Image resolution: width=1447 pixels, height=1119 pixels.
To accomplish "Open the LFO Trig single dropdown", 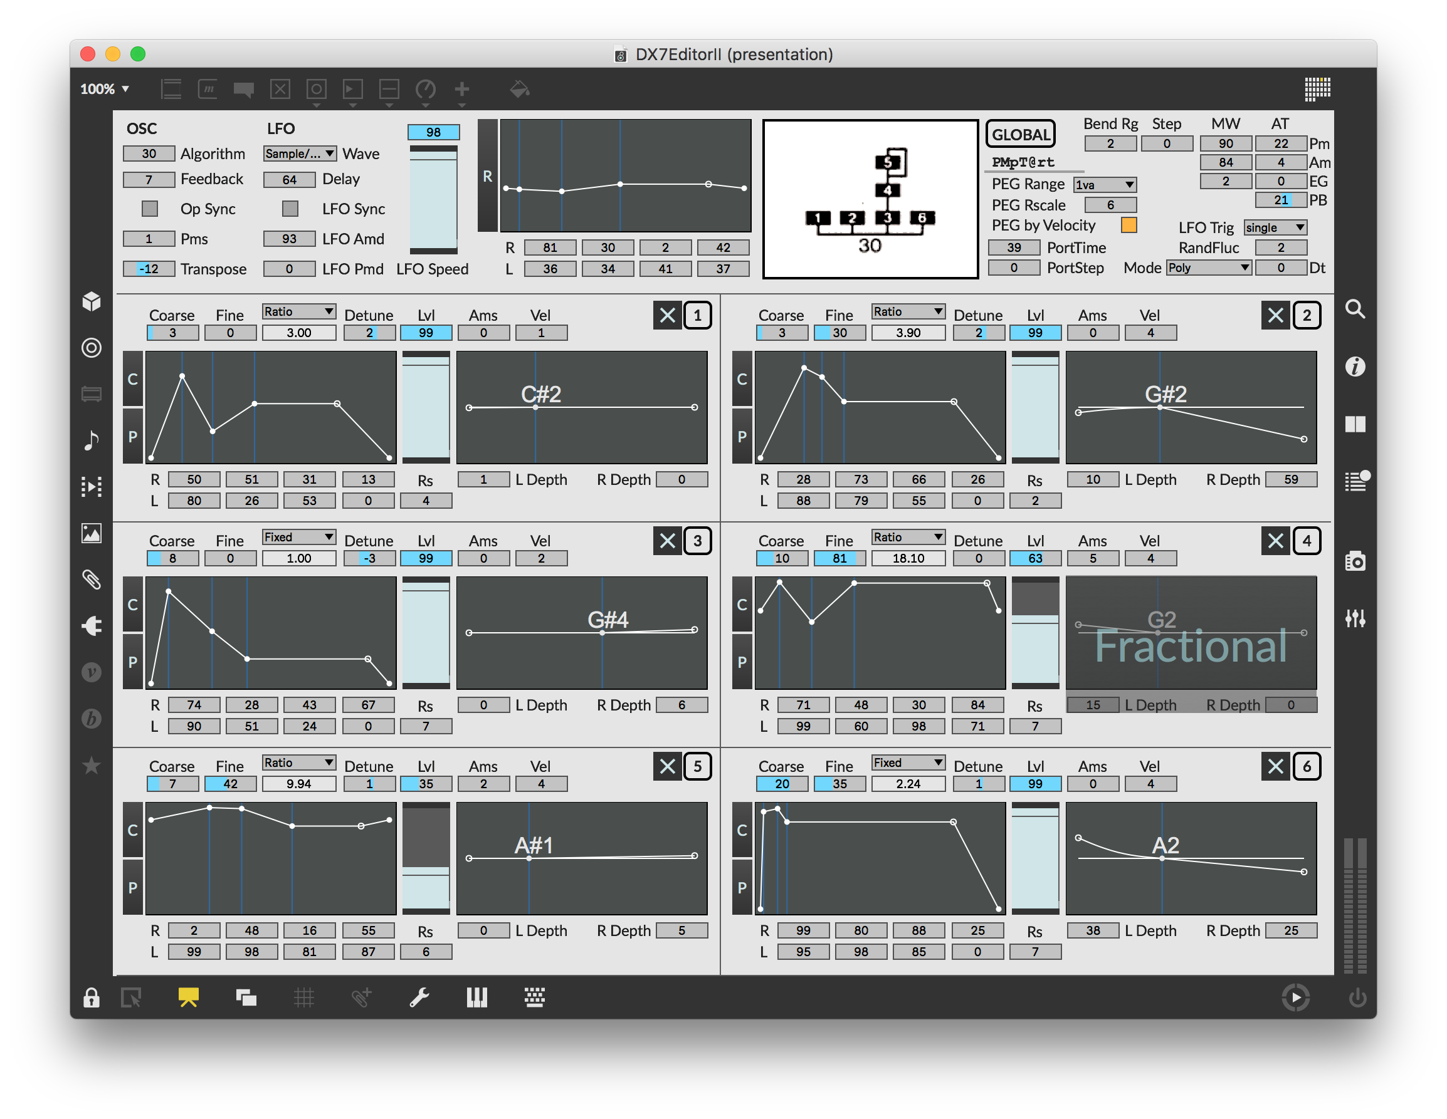I will click(1275, 227).
